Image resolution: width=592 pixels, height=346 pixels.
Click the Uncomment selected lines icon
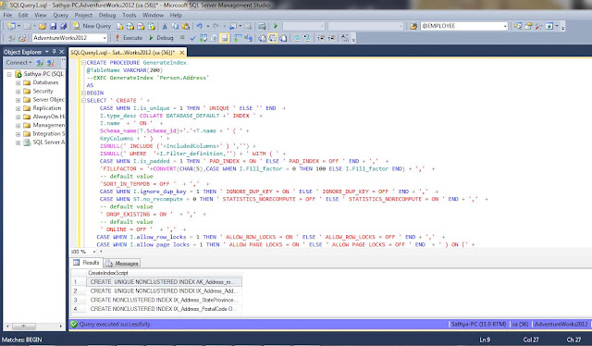[307, 38]
